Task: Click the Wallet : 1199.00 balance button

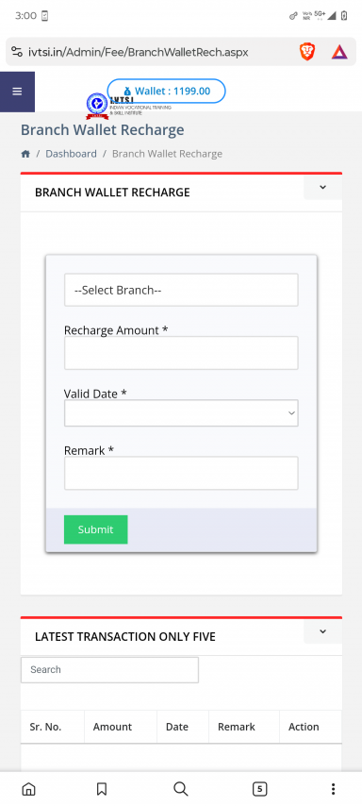Action: click(x=166, y=91)
